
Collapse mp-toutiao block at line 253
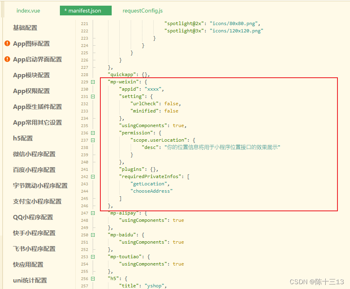pyautogui.click(x=93, y=257)
